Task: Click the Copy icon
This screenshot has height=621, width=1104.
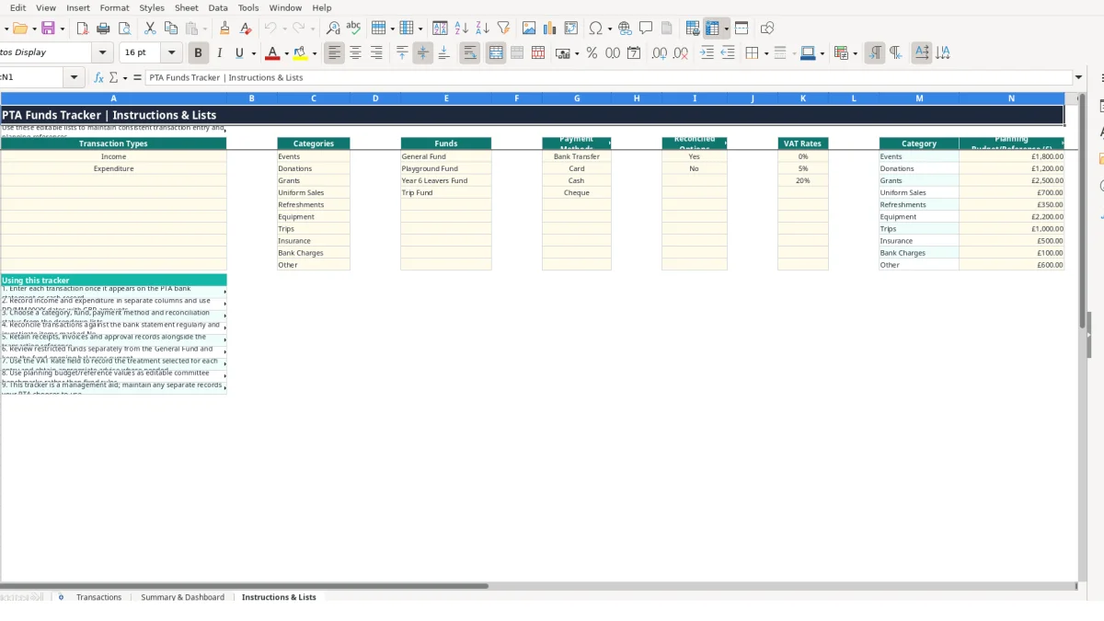Action: pyautogui.click(x=170, y=29)
